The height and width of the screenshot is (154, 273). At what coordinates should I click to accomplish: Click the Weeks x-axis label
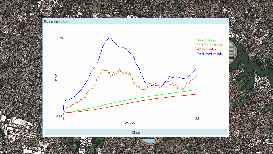point(130,123)
